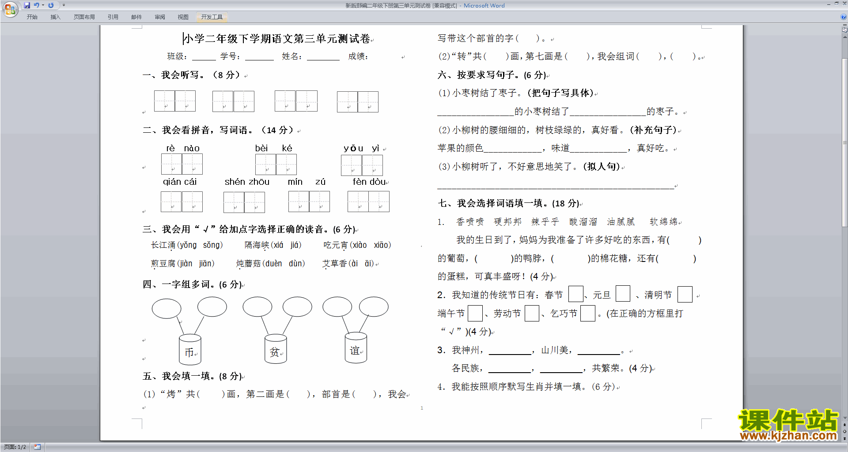This screenshot has height=452, width=848.
Task: Select the 开发工具 tab
Action: tap(212, 17)
